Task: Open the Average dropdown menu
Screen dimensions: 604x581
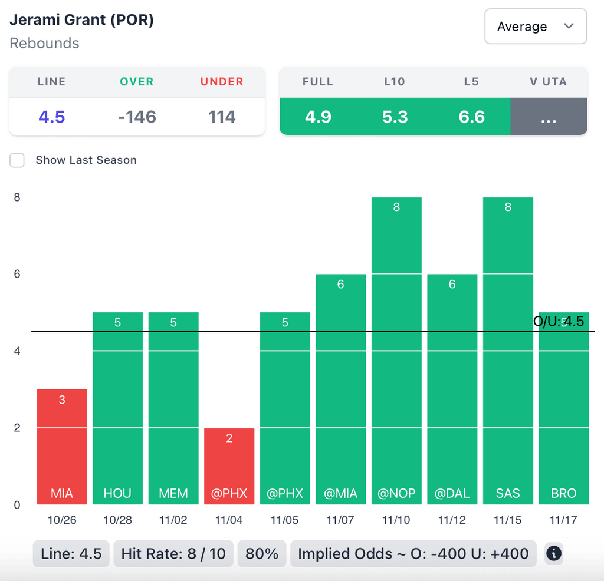Action: [535, 27]
